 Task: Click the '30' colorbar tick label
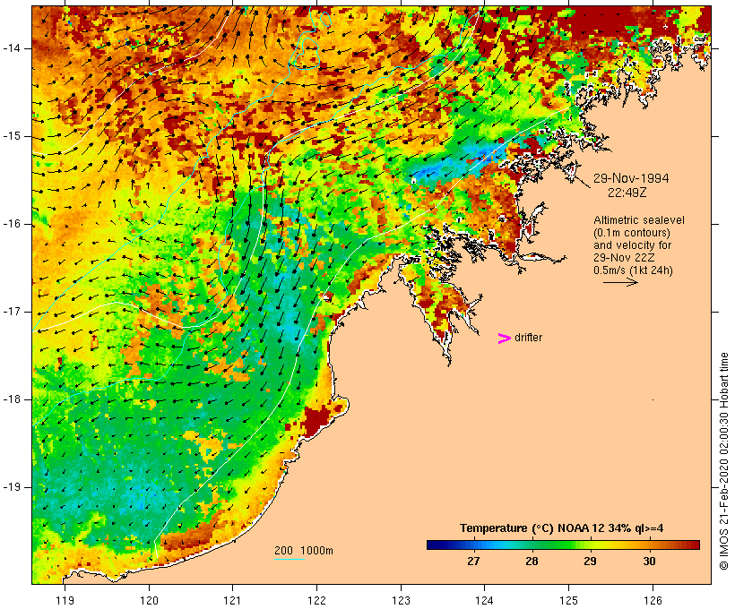(649, 561)
